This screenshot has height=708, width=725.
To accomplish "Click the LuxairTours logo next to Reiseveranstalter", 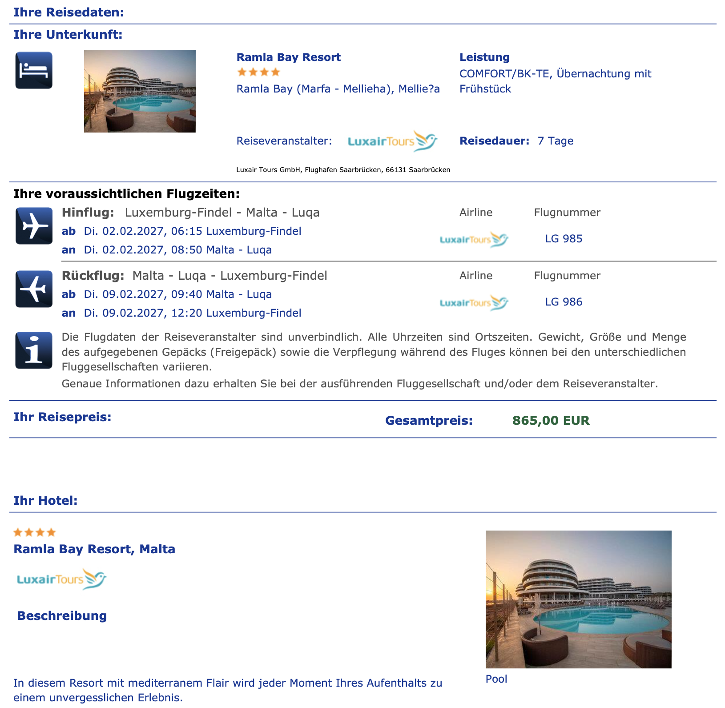I will coord(392,141).
